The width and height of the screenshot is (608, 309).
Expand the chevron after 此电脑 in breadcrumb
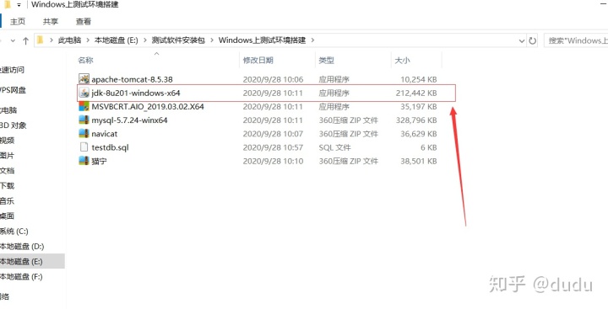pos(88,40)
